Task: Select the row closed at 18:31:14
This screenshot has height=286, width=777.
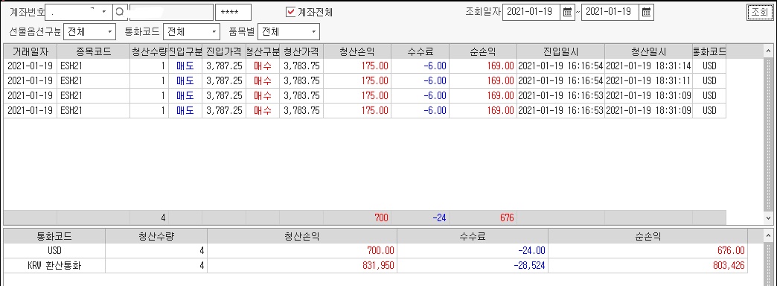Action: pyautogui.click(x=365, y=66)
